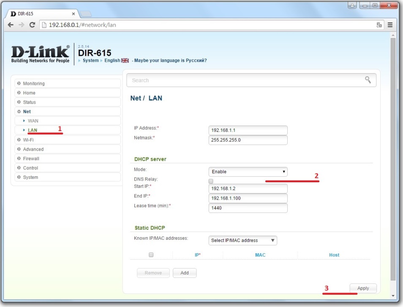Click the arrow icon beside Monitoring
The width and height of the screenshot is (403, 307).
19,83
